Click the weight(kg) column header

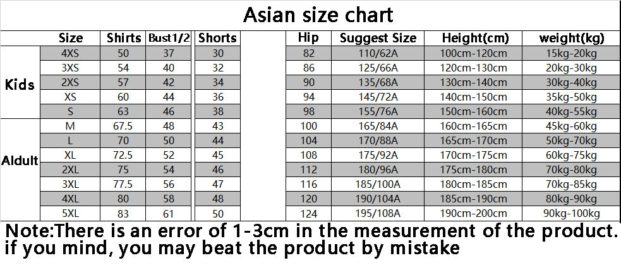click(x=572, y=37)
